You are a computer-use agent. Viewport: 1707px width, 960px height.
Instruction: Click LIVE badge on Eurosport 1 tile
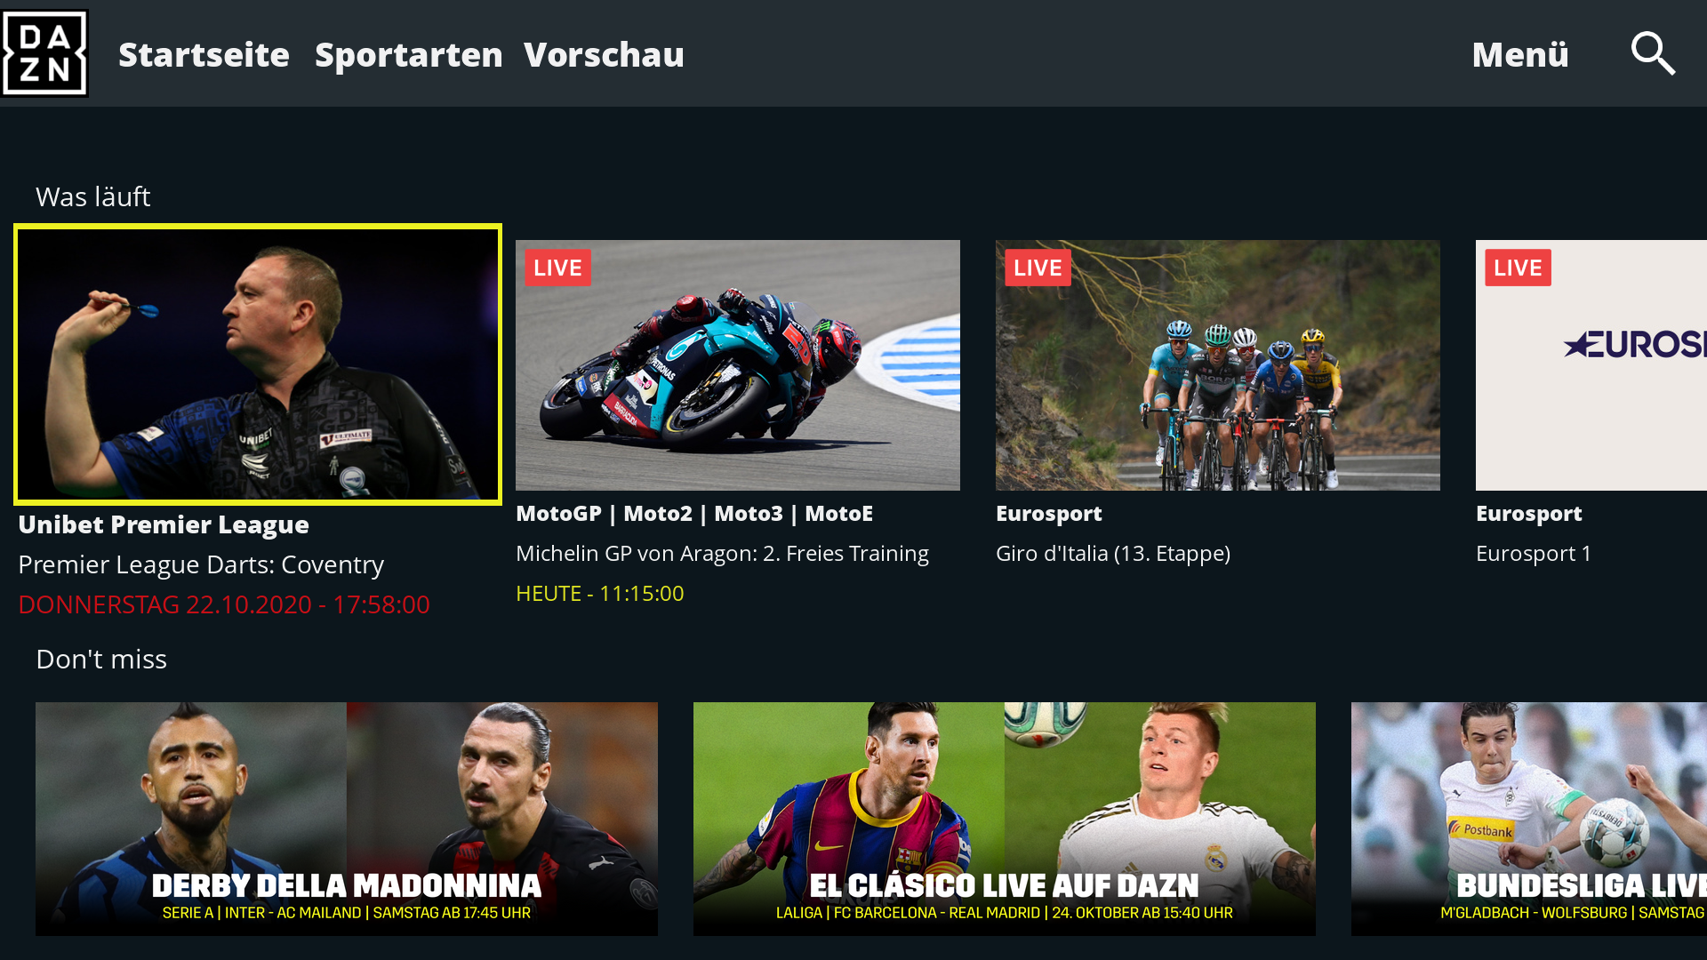point(1518,268)
